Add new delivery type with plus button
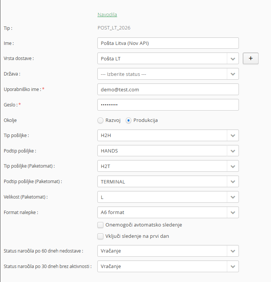 tap(251, 58)
